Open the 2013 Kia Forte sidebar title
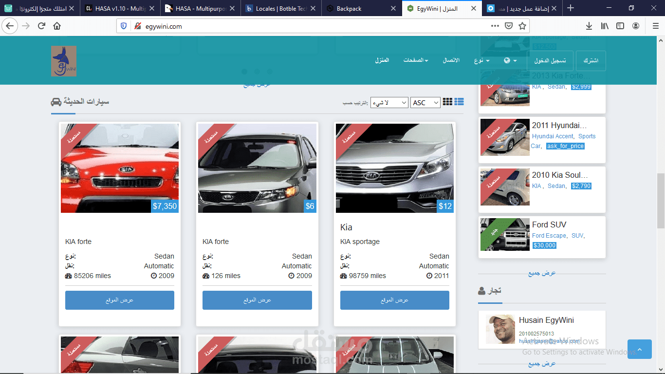Viewport: 665px width, 374px height. click(x=561, y=76)
